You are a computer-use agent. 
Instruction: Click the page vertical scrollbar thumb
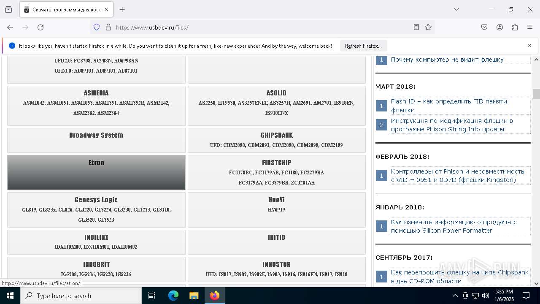tap(536, 94)
